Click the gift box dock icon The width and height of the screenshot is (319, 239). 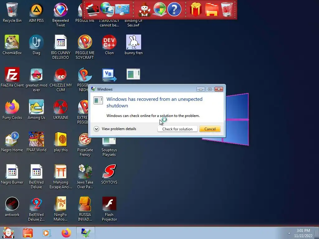pyautogui.click(x=196, y=9)
